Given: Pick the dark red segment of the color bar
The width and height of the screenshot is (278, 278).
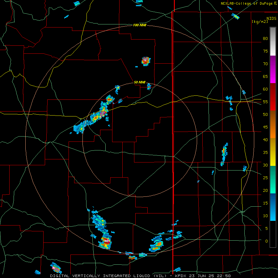Looking at the screenshot, I should click(273, 97).
